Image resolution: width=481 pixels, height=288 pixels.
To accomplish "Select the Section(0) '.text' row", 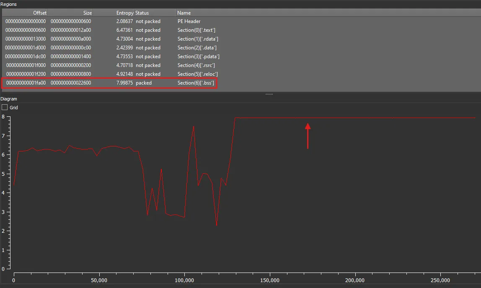I will [x=196, y=30].
